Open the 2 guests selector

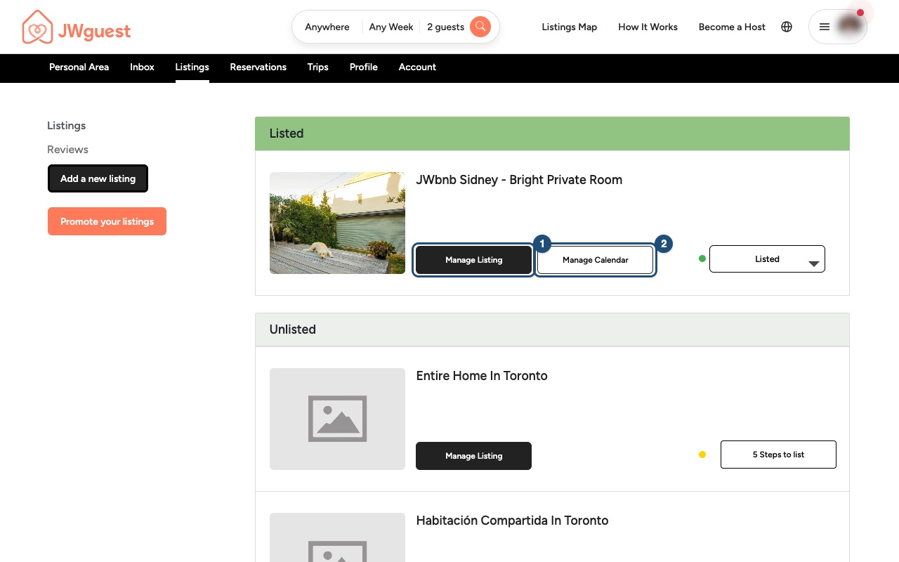[445, 27]
